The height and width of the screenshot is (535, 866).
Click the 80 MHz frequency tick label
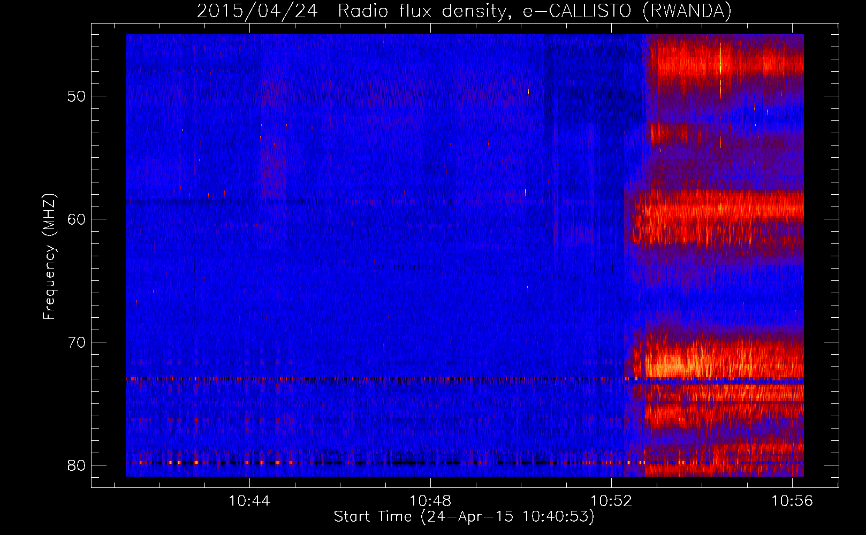coord(77,465)
